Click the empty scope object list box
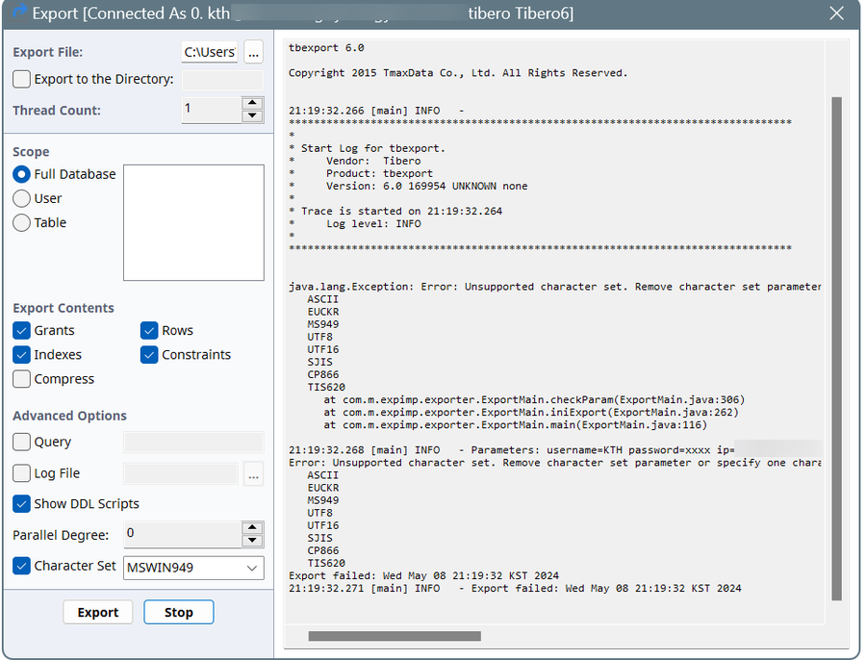866x660 pixels. pyautogui.click(x=193, y=222)
